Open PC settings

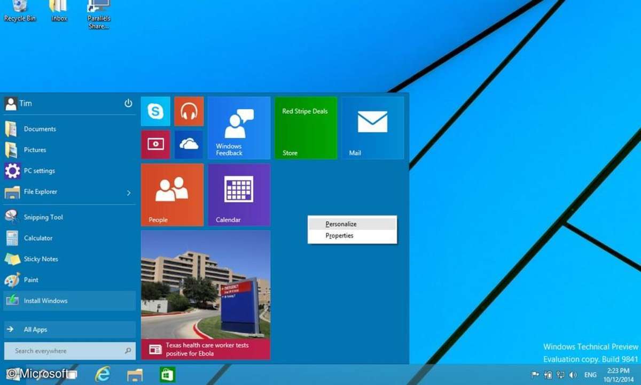(69, 171)
